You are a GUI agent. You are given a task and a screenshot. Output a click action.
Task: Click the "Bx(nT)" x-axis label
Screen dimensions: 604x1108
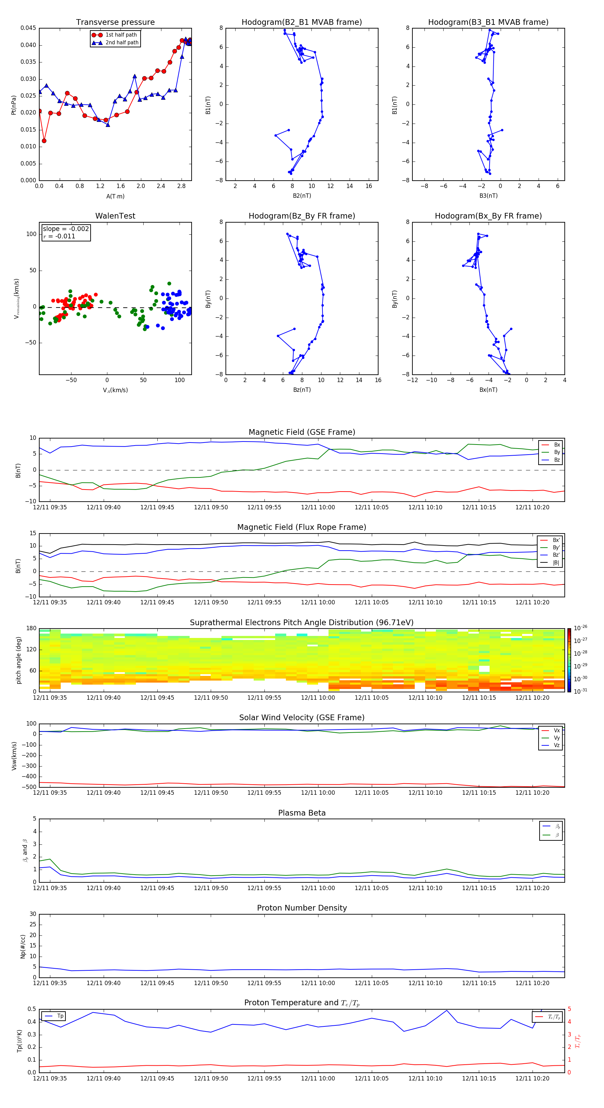[488, 390]
